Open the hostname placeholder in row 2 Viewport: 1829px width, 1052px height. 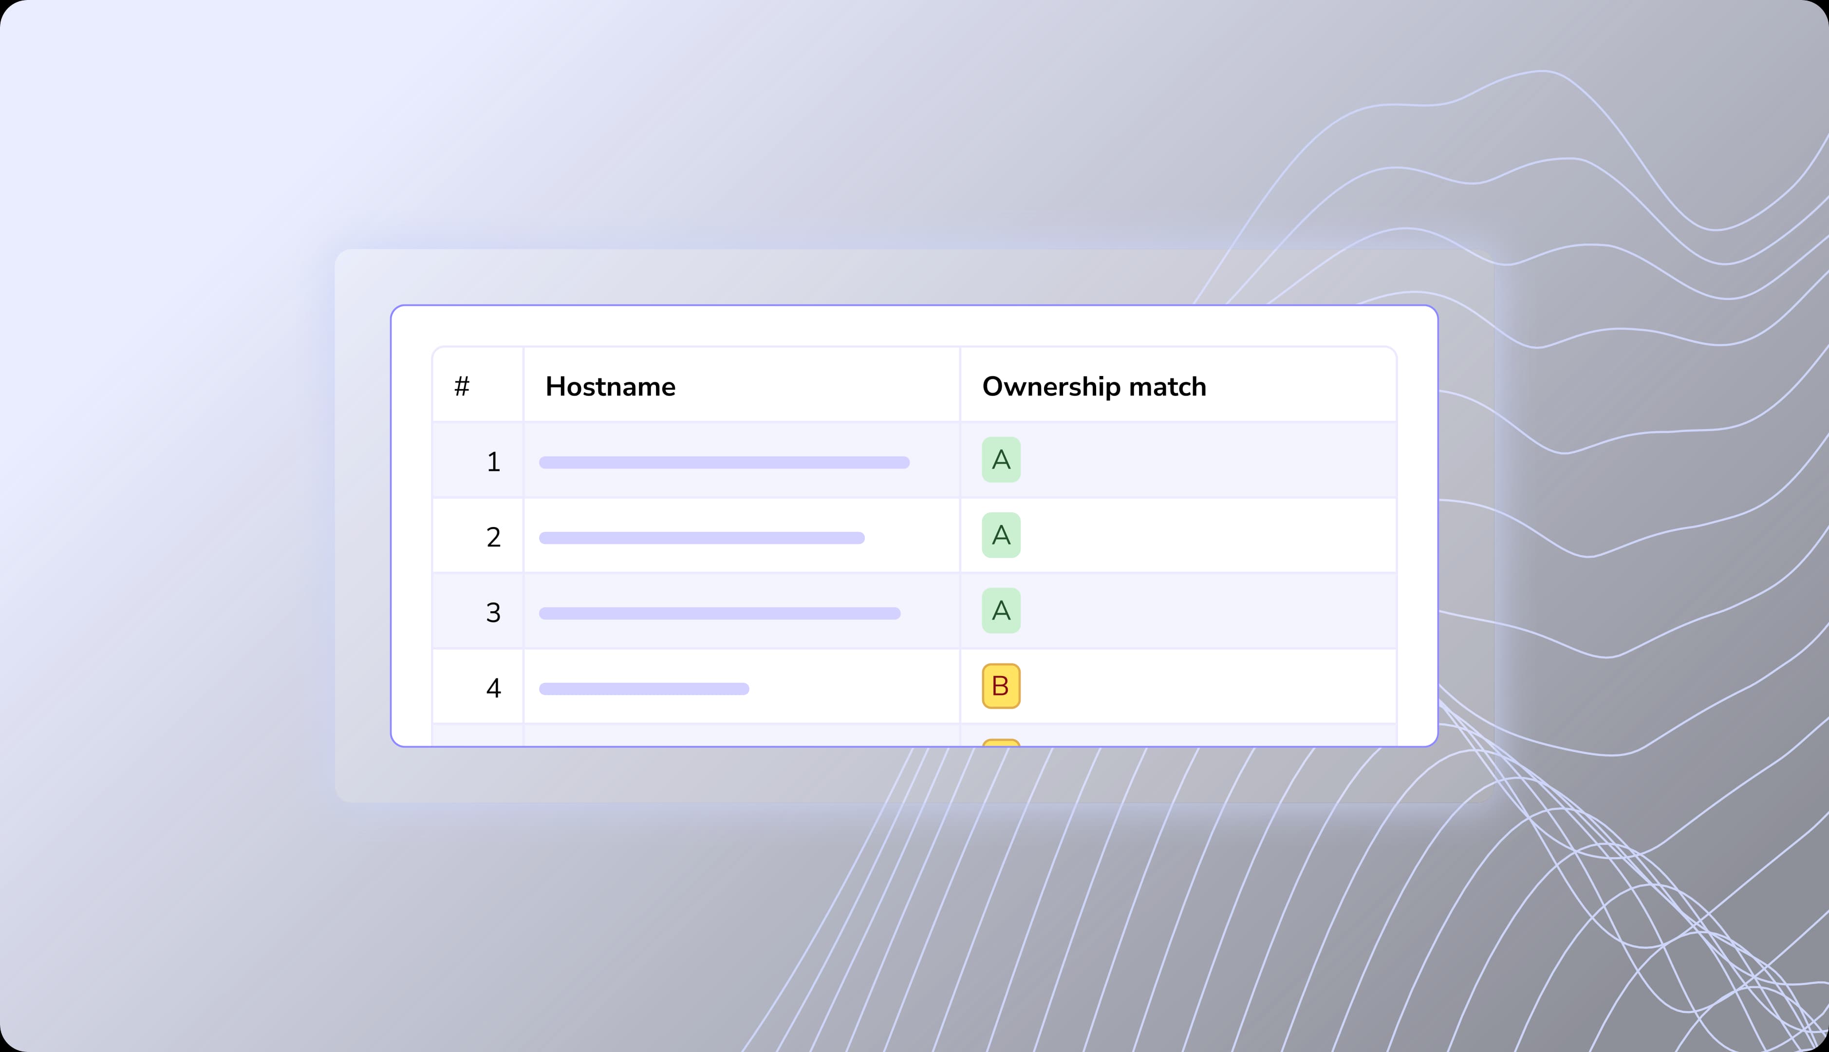(701, 538)
